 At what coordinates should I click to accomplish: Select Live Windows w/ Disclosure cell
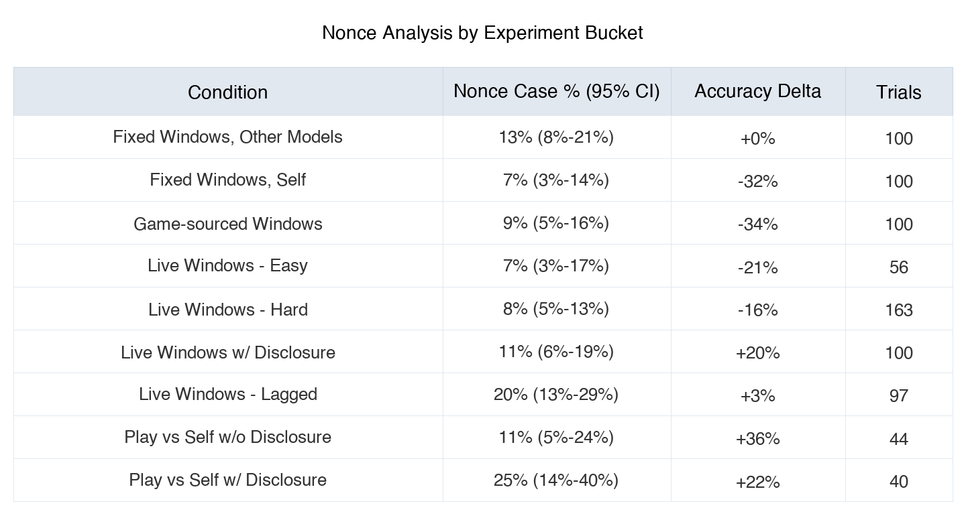pyautogui.click(x=227, y=352)
